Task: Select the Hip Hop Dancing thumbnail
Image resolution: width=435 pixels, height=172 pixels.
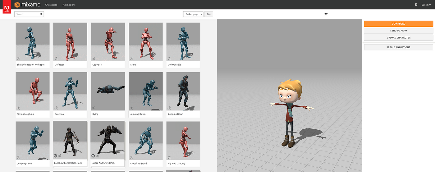Action: (x=183, y=141)
